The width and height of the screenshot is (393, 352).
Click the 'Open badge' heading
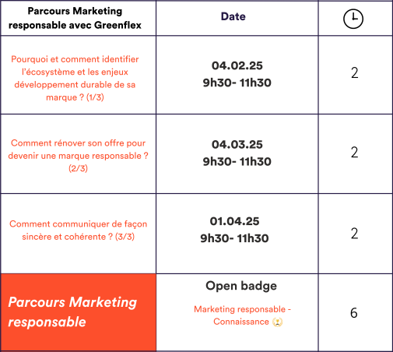point(241,286)
